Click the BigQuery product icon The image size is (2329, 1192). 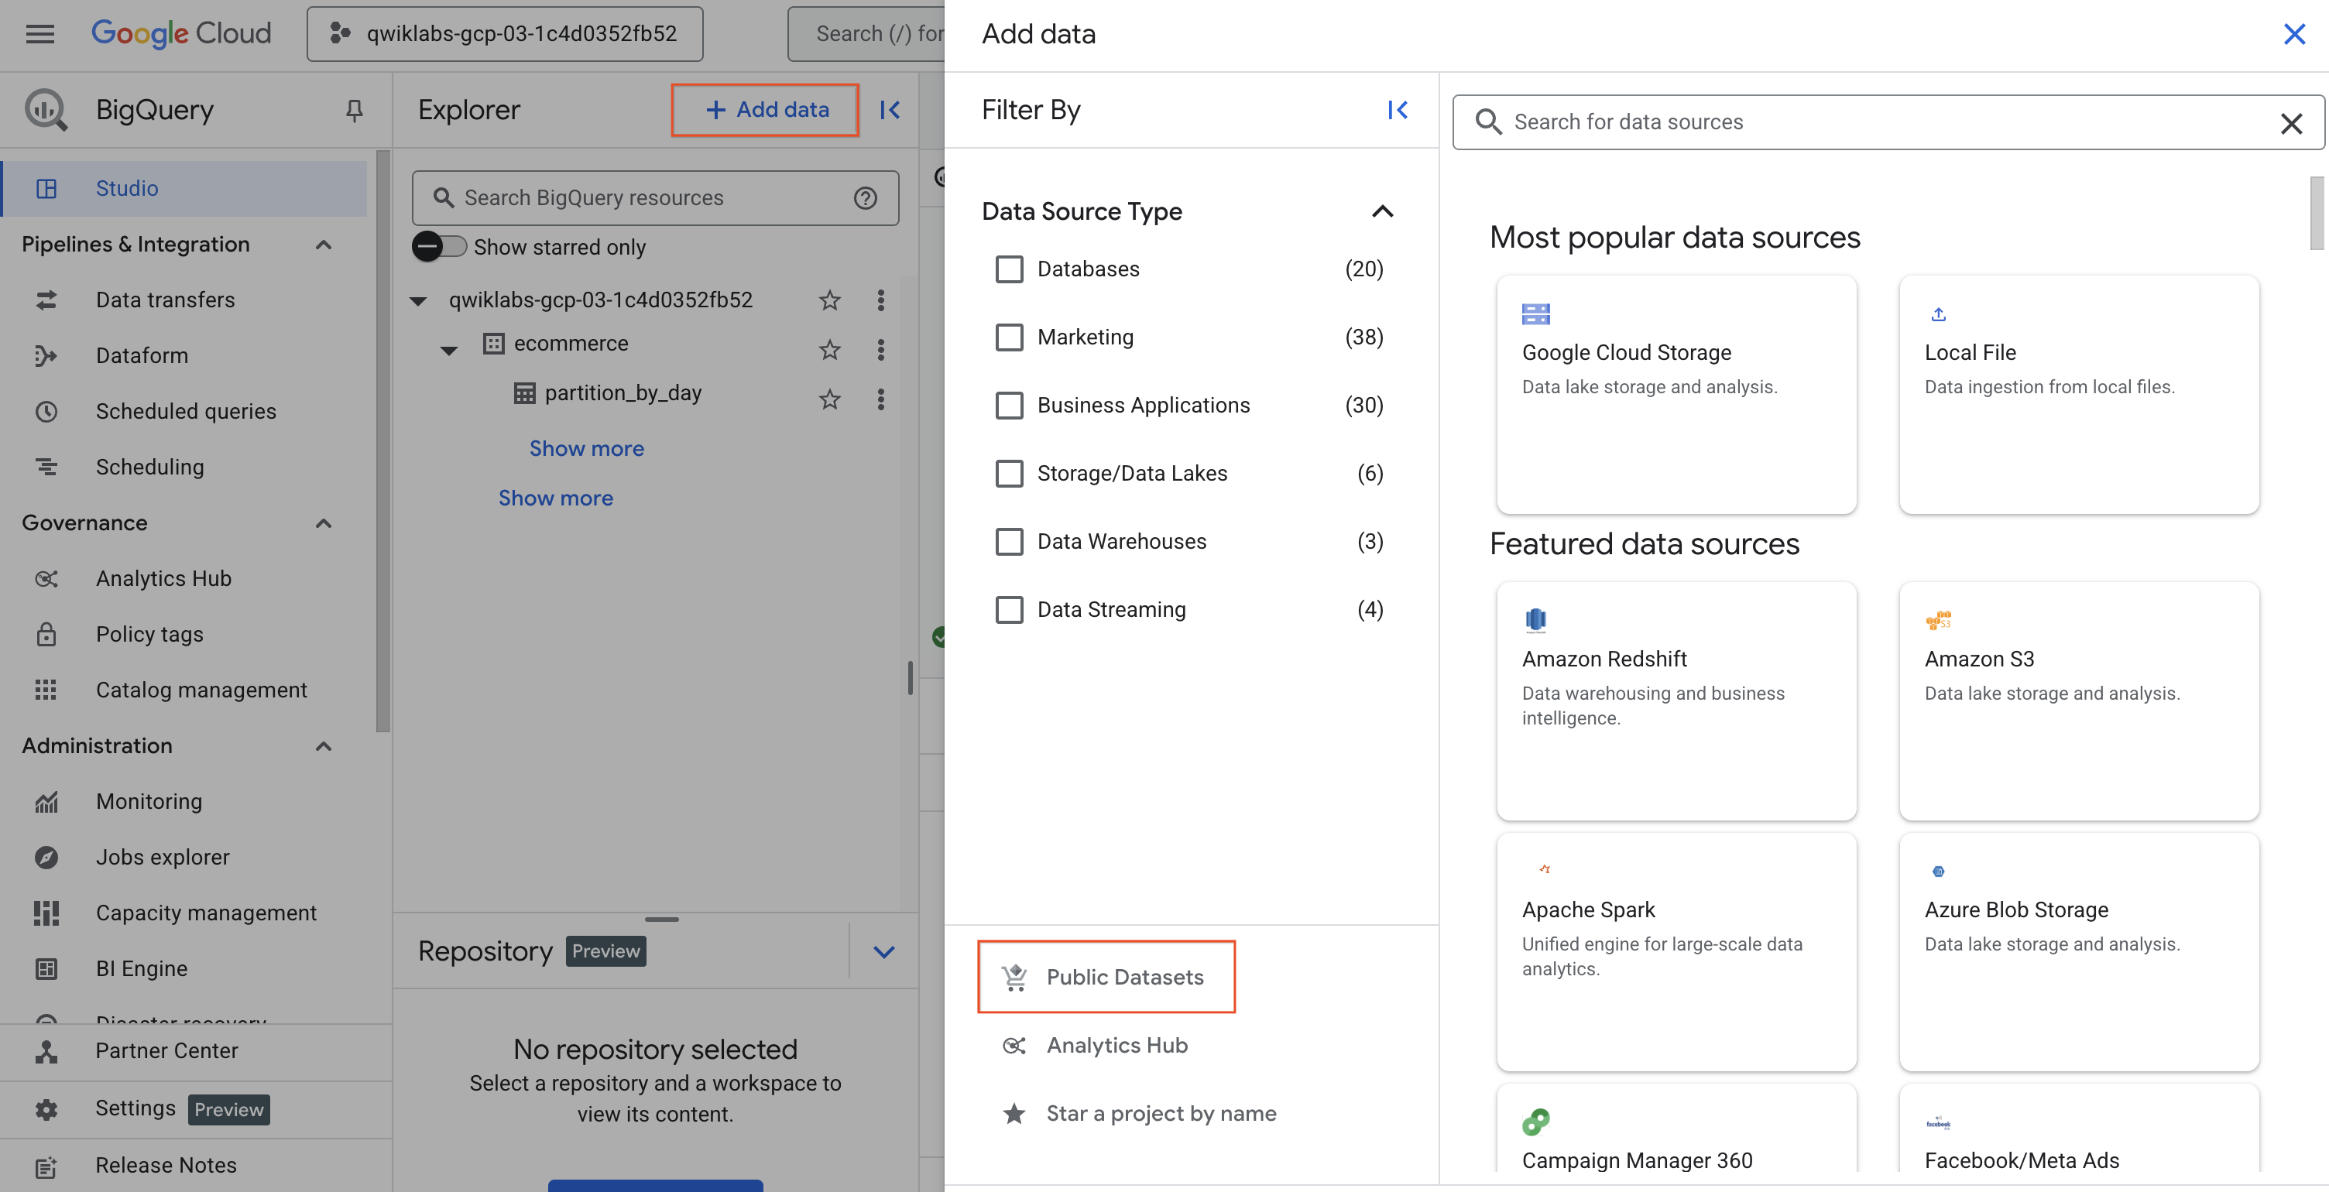(x=45, y=110)
